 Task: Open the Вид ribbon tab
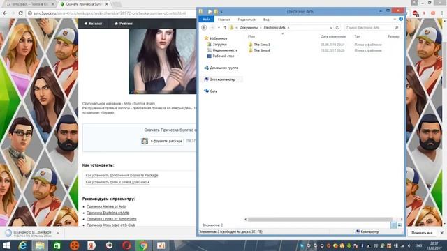[x=266, y=20]
